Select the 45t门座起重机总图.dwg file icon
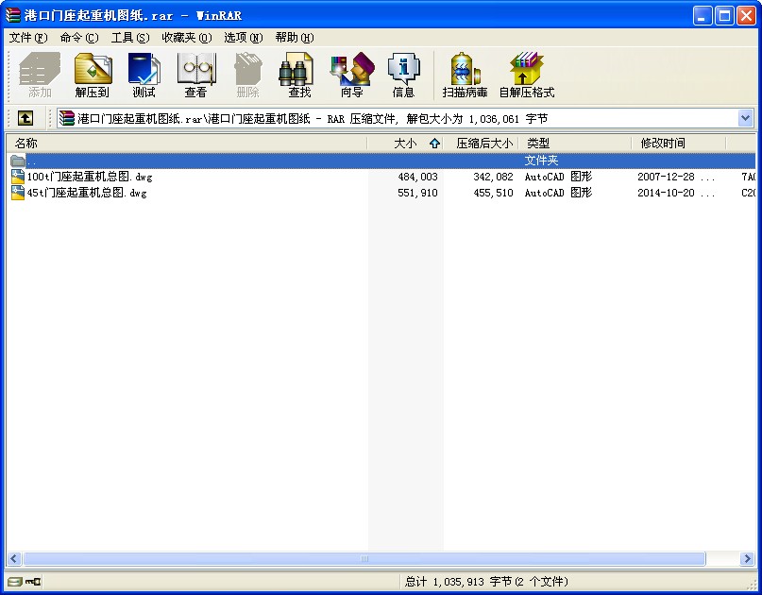The height and width of the screenshot is (595, 762). [x=18, y=193]
